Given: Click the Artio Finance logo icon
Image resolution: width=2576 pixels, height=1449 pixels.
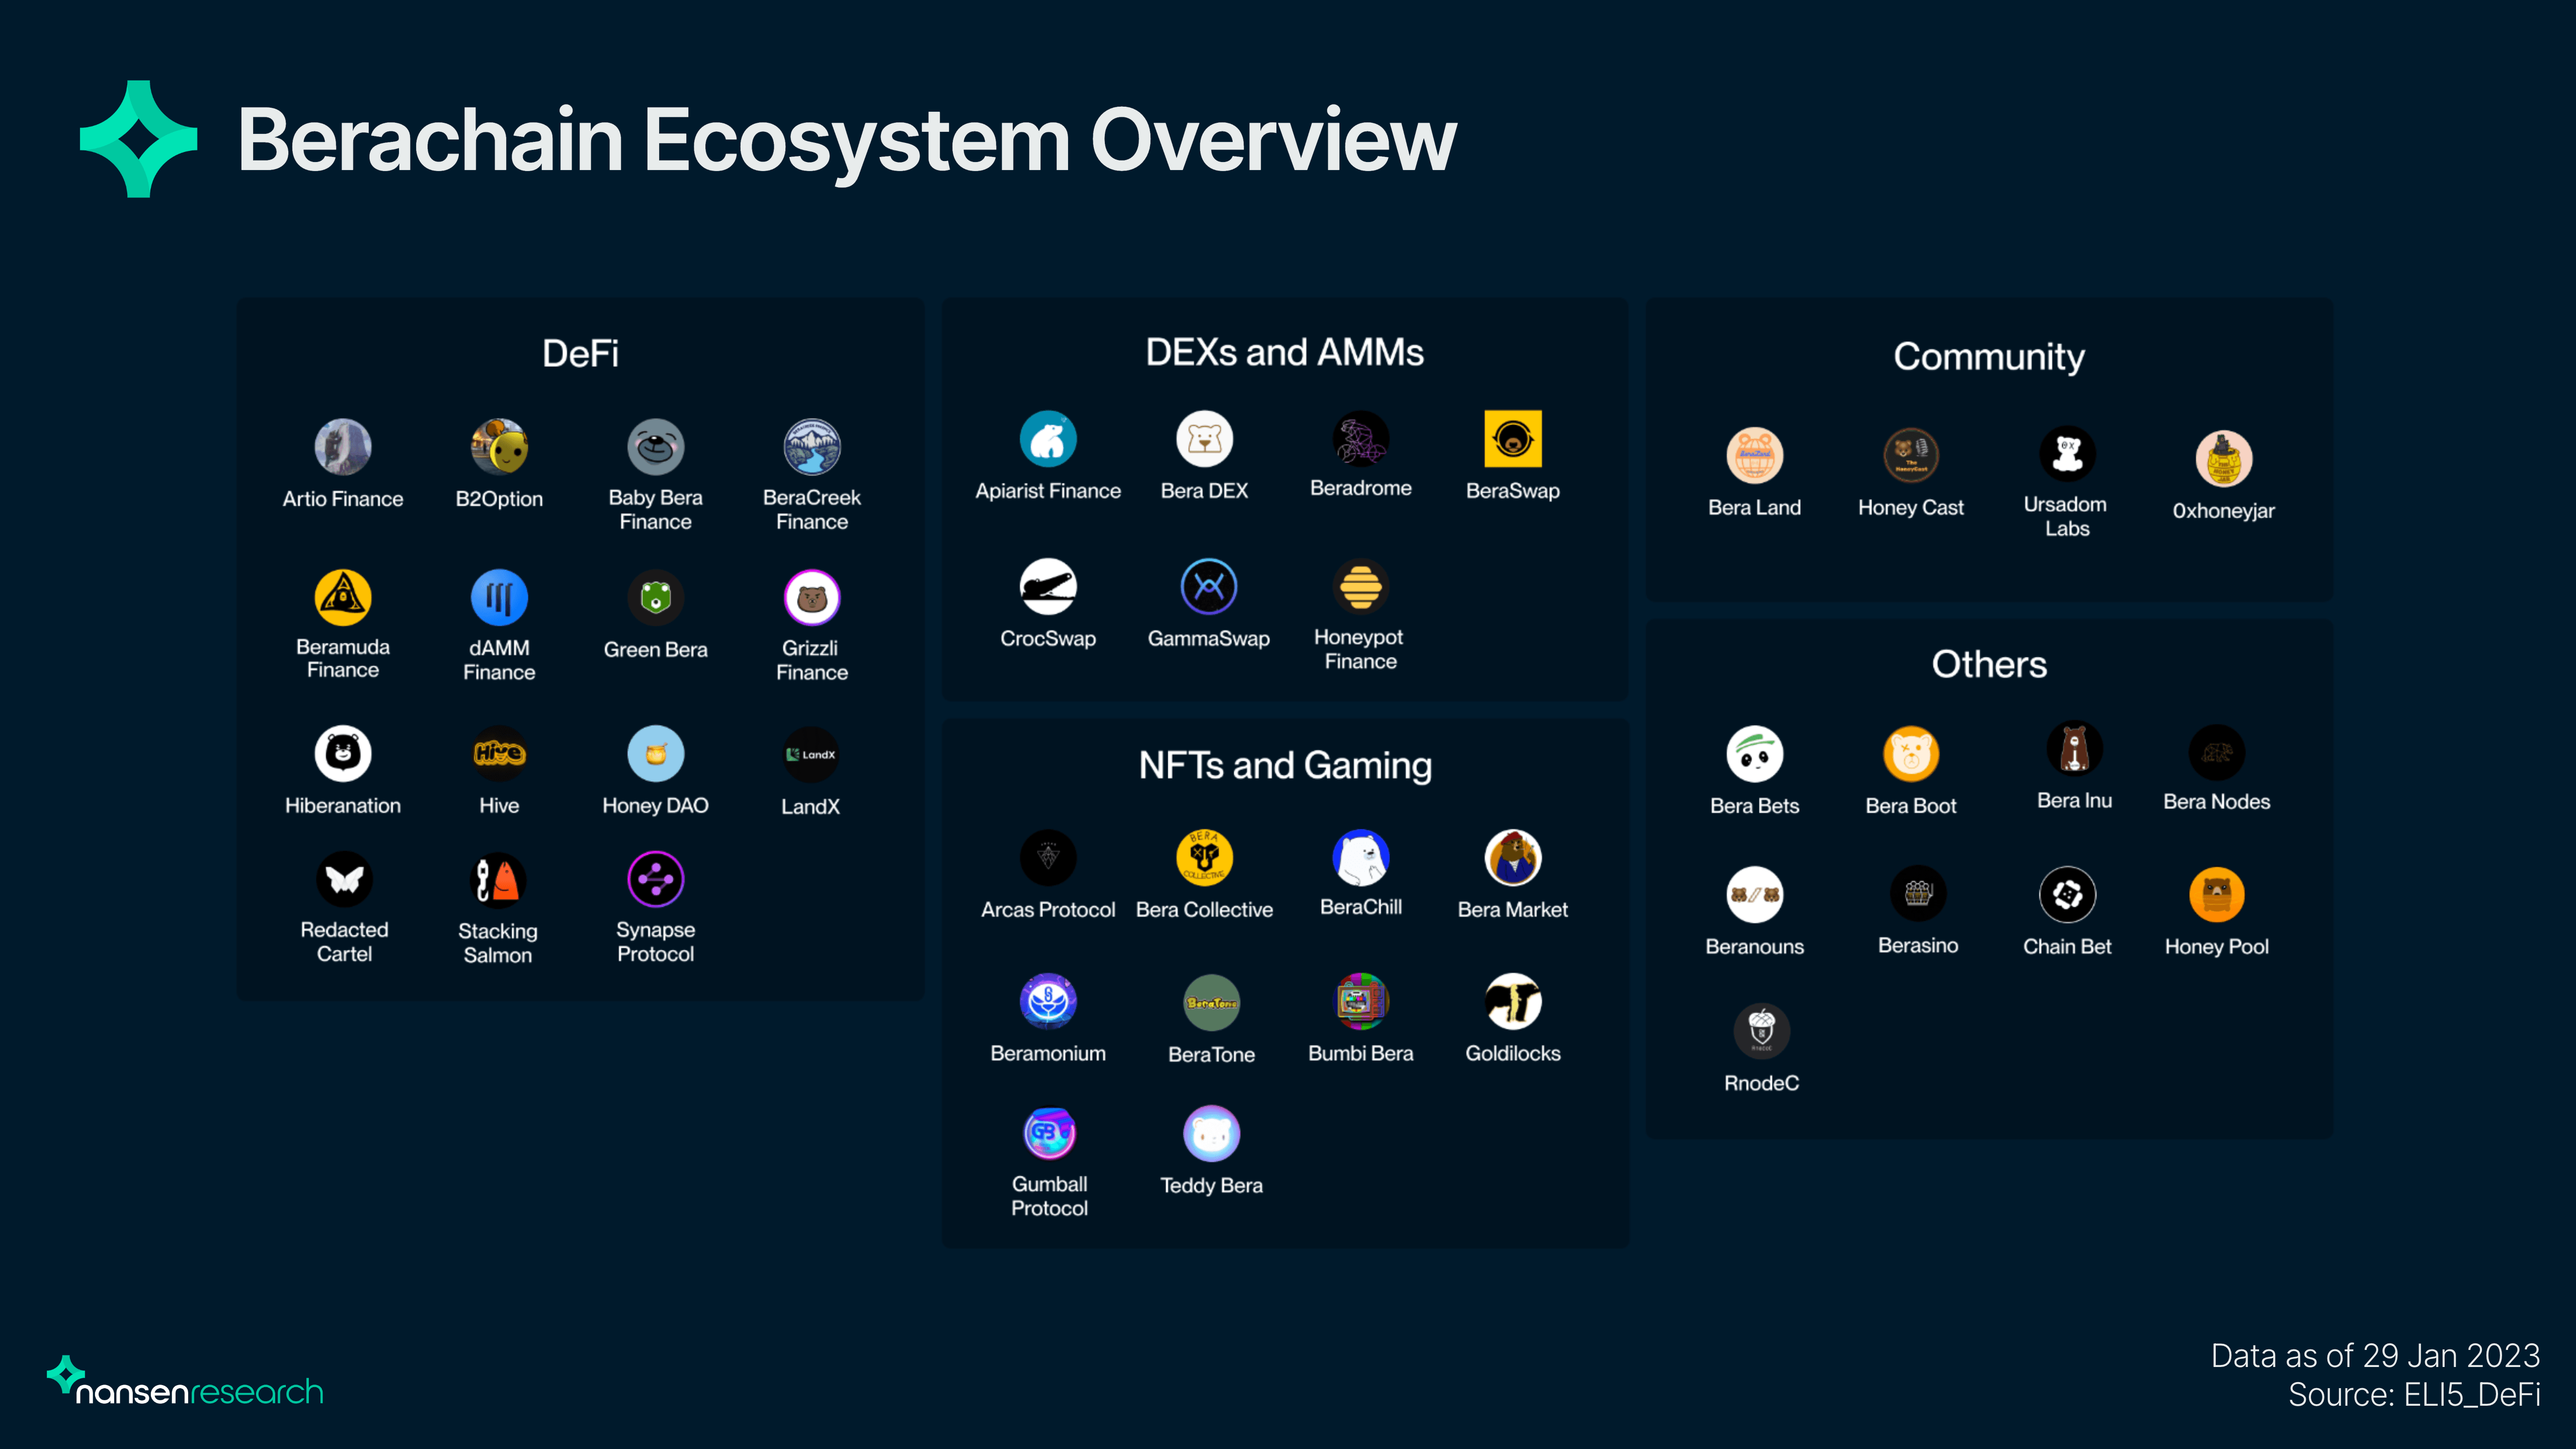Looking at the screenshot, I should click(342, 446).
